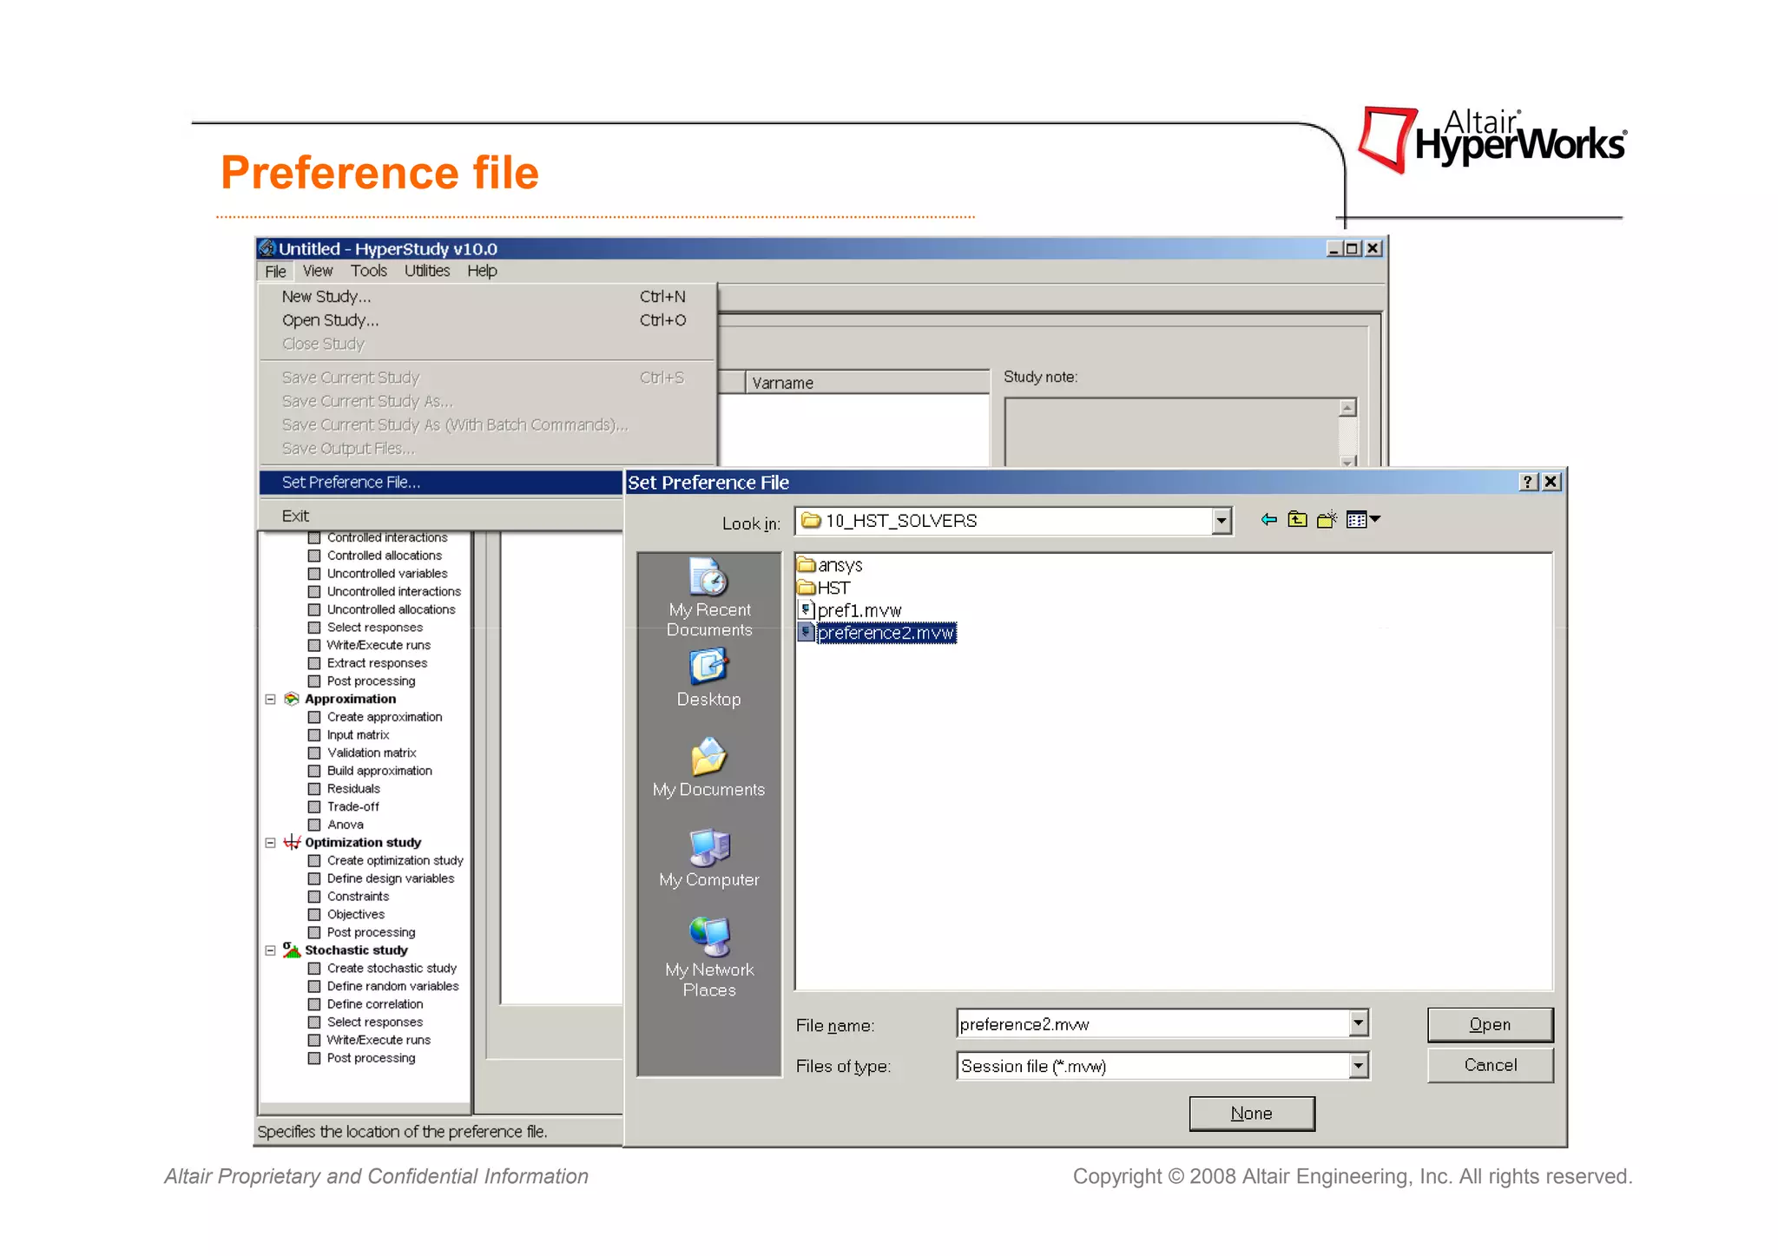1778x1256 pixels.
Task: Toggle the Uncontrolled allocations checkbox
Action: click(x=314, y=609)
